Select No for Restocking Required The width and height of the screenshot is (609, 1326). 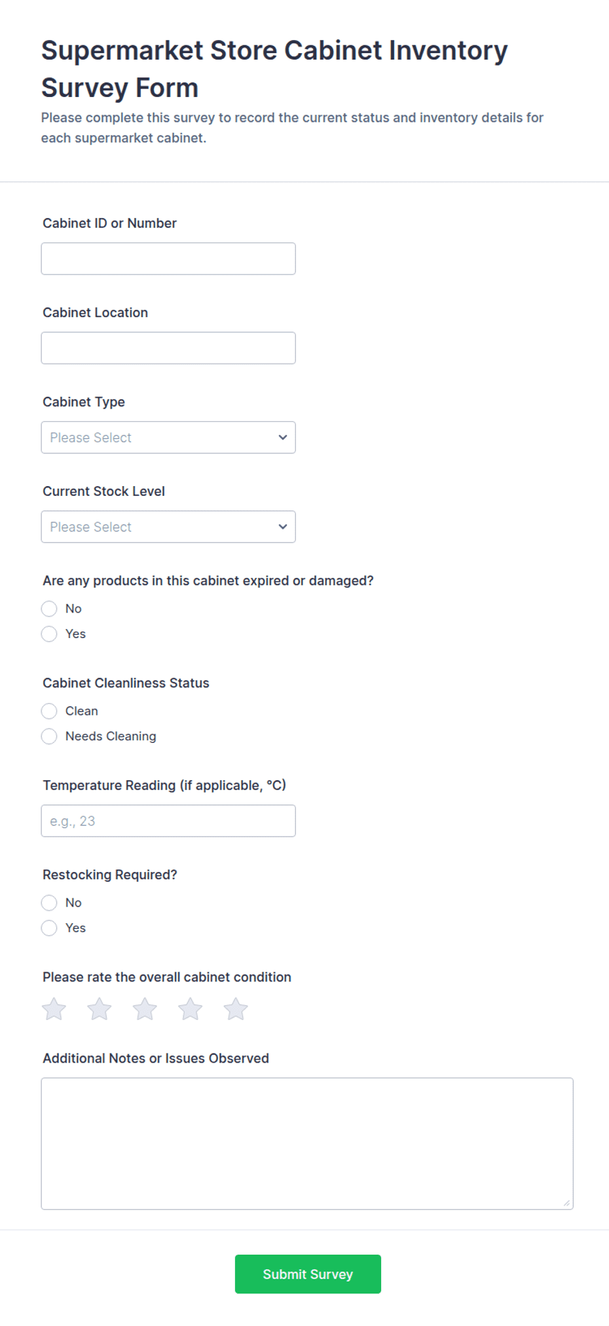(49, 903)
